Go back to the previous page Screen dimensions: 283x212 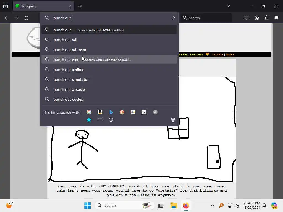coord(7,18)
